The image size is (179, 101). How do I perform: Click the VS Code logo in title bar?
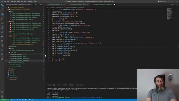click(x=2, y=1)
